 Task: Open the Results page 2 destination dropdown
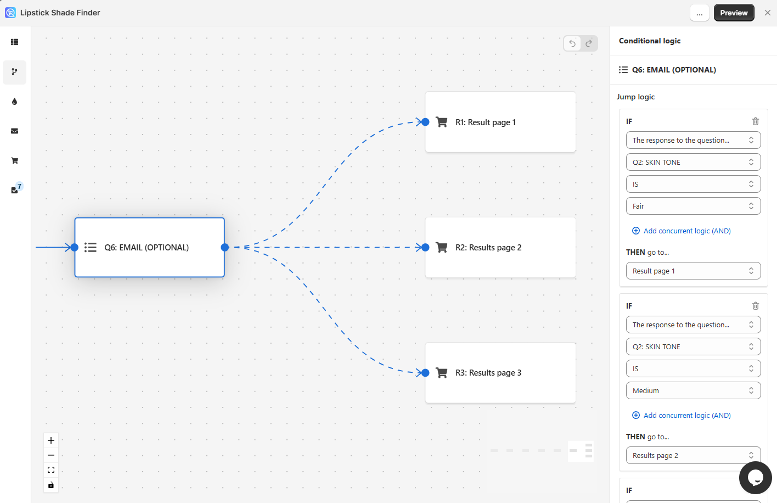694,455
